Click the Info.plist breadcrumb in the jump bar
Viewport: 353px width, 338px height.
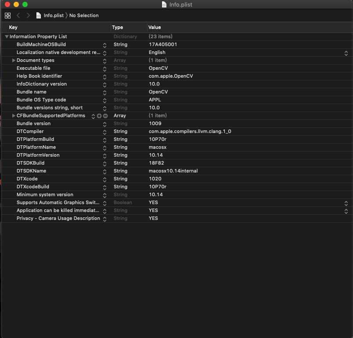pos(54,15)
